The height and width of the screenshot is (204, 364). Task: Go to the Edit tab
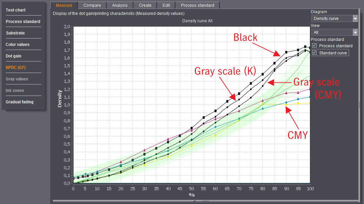(x=166, y=5)
